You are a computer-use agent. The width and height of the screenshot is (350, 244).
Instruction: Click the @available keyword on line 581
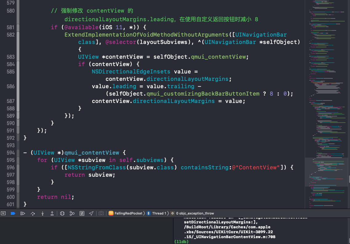pos(82,27)
